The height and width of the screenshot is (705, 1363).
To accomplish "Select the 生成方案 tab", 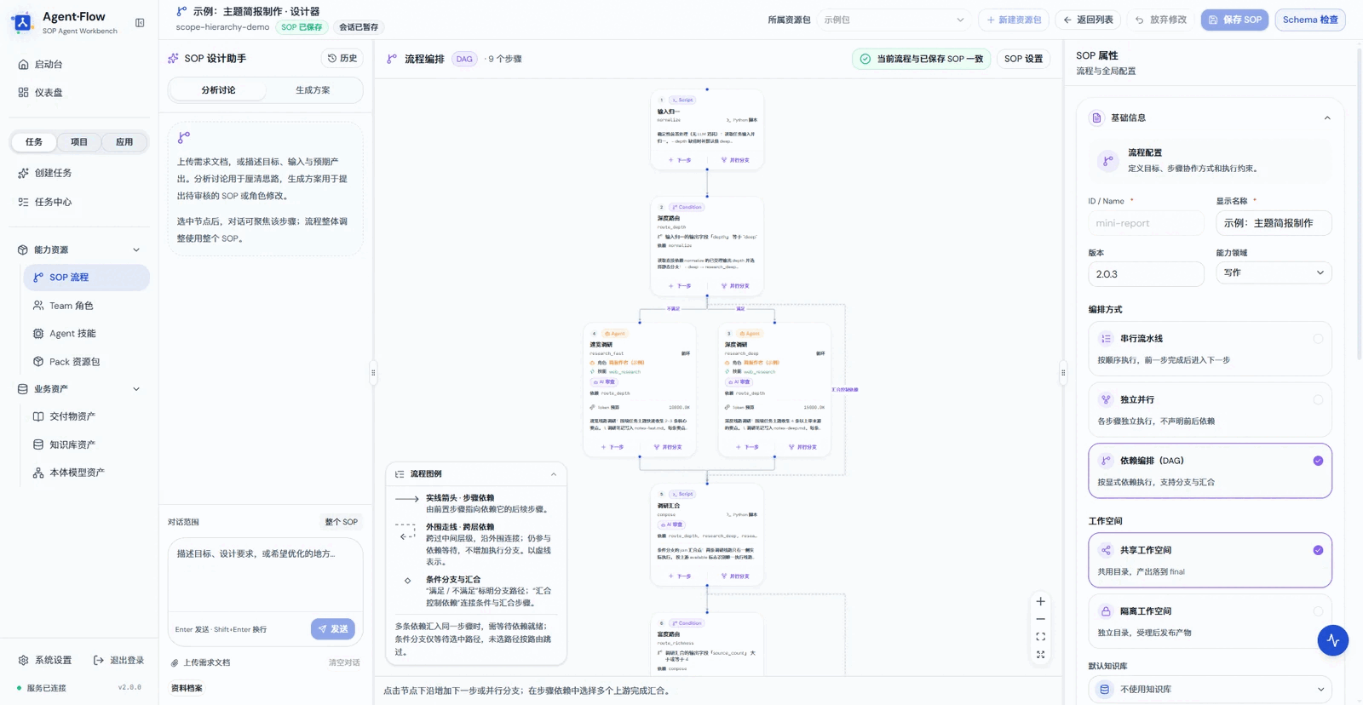I will [313, 90].
